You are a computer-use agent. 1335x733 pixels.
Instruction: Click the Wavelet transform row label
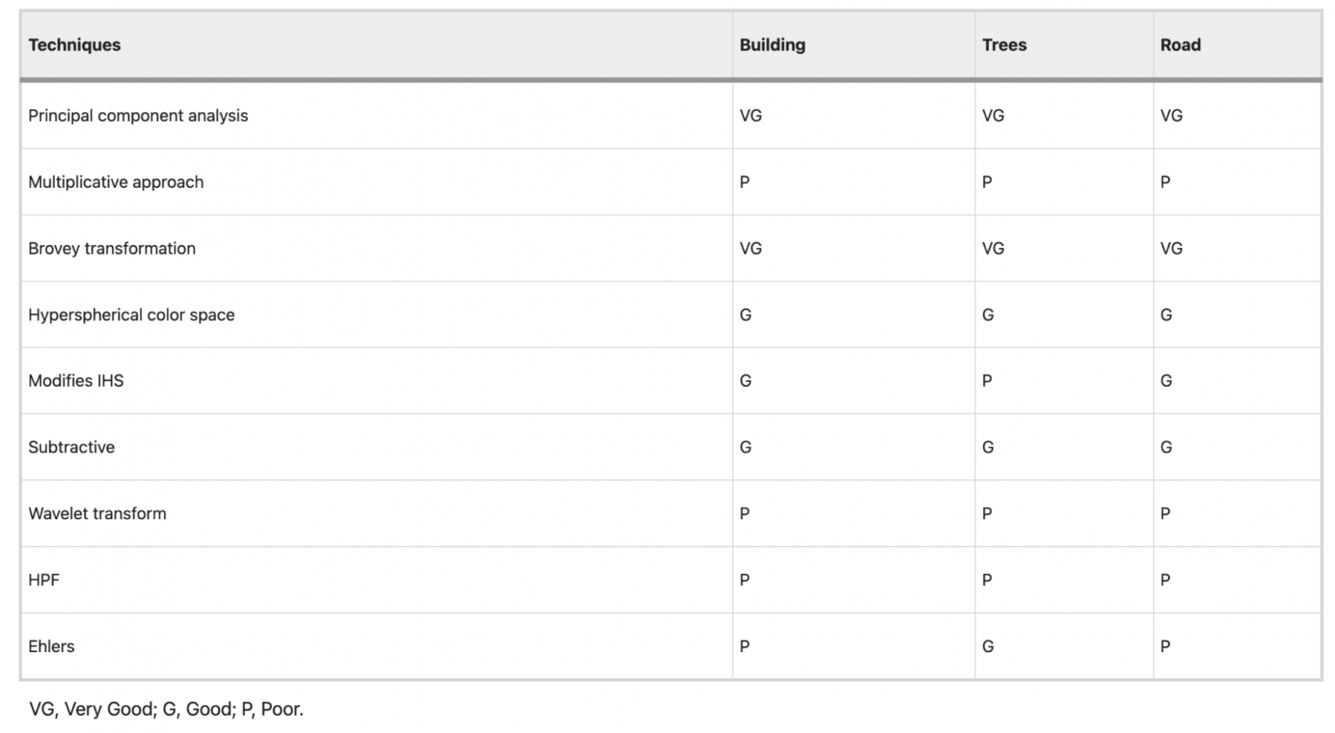(97, 514)
